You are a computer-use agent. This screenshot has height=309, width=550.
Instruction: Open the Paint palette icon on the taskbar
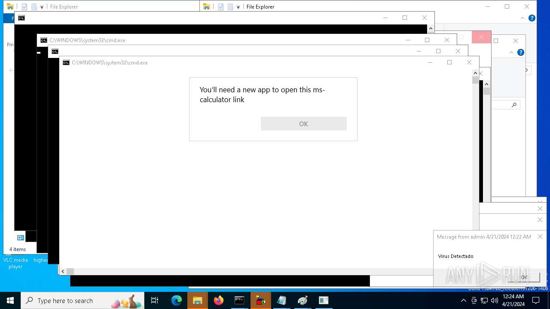[302, 300]
